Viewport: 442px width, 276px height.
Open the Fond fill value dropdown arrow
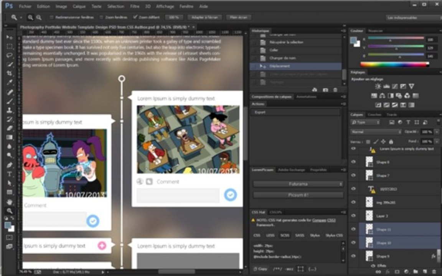pos(437,141)
